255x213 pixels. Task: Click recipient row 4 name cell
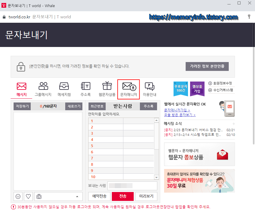tap(138, 139)
